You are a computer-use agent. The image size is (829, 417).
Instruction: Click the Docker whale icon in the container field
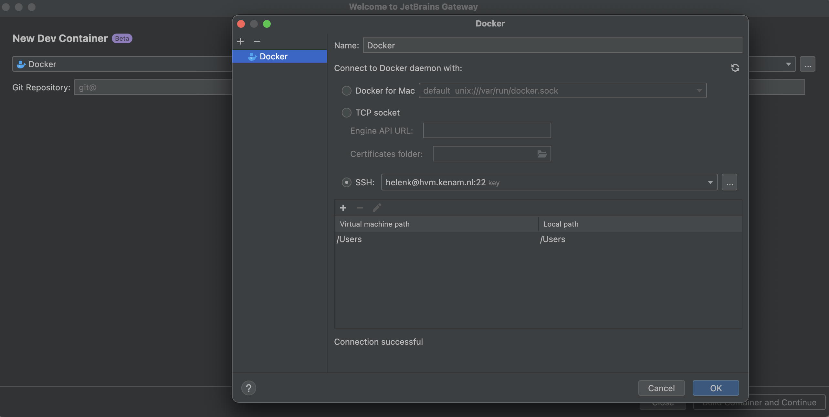click(x=21, y=64)
